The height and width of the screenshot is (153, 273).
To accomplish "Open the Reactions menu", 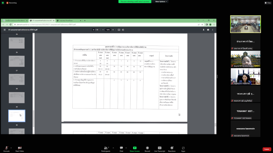I will [172, 148].
